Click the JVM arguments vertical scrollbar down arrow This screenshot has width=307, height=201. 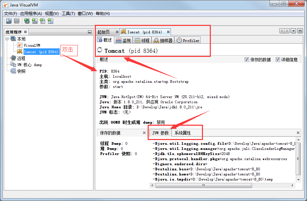[298, 179]
